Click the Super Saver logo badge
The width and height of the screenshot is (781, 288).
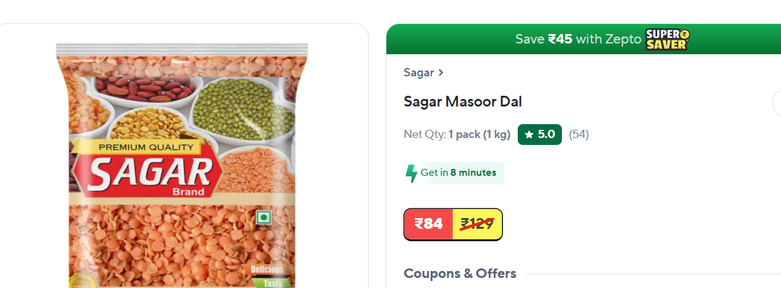point(667,39)
